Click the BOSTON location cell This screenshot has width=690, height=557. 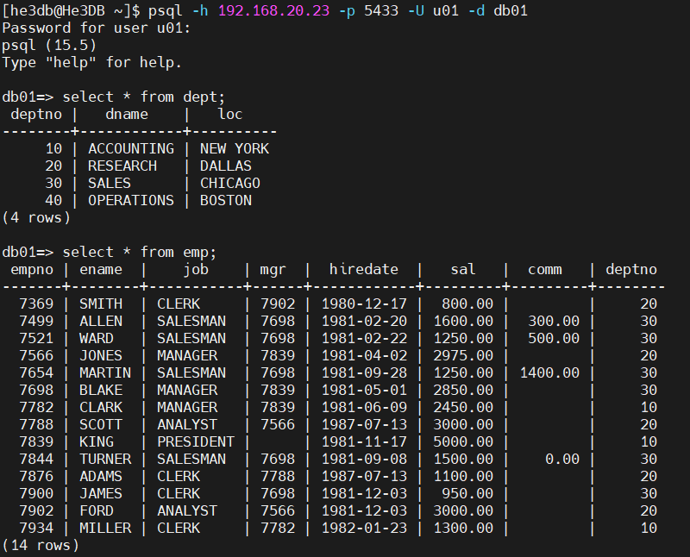click(226, 200)
